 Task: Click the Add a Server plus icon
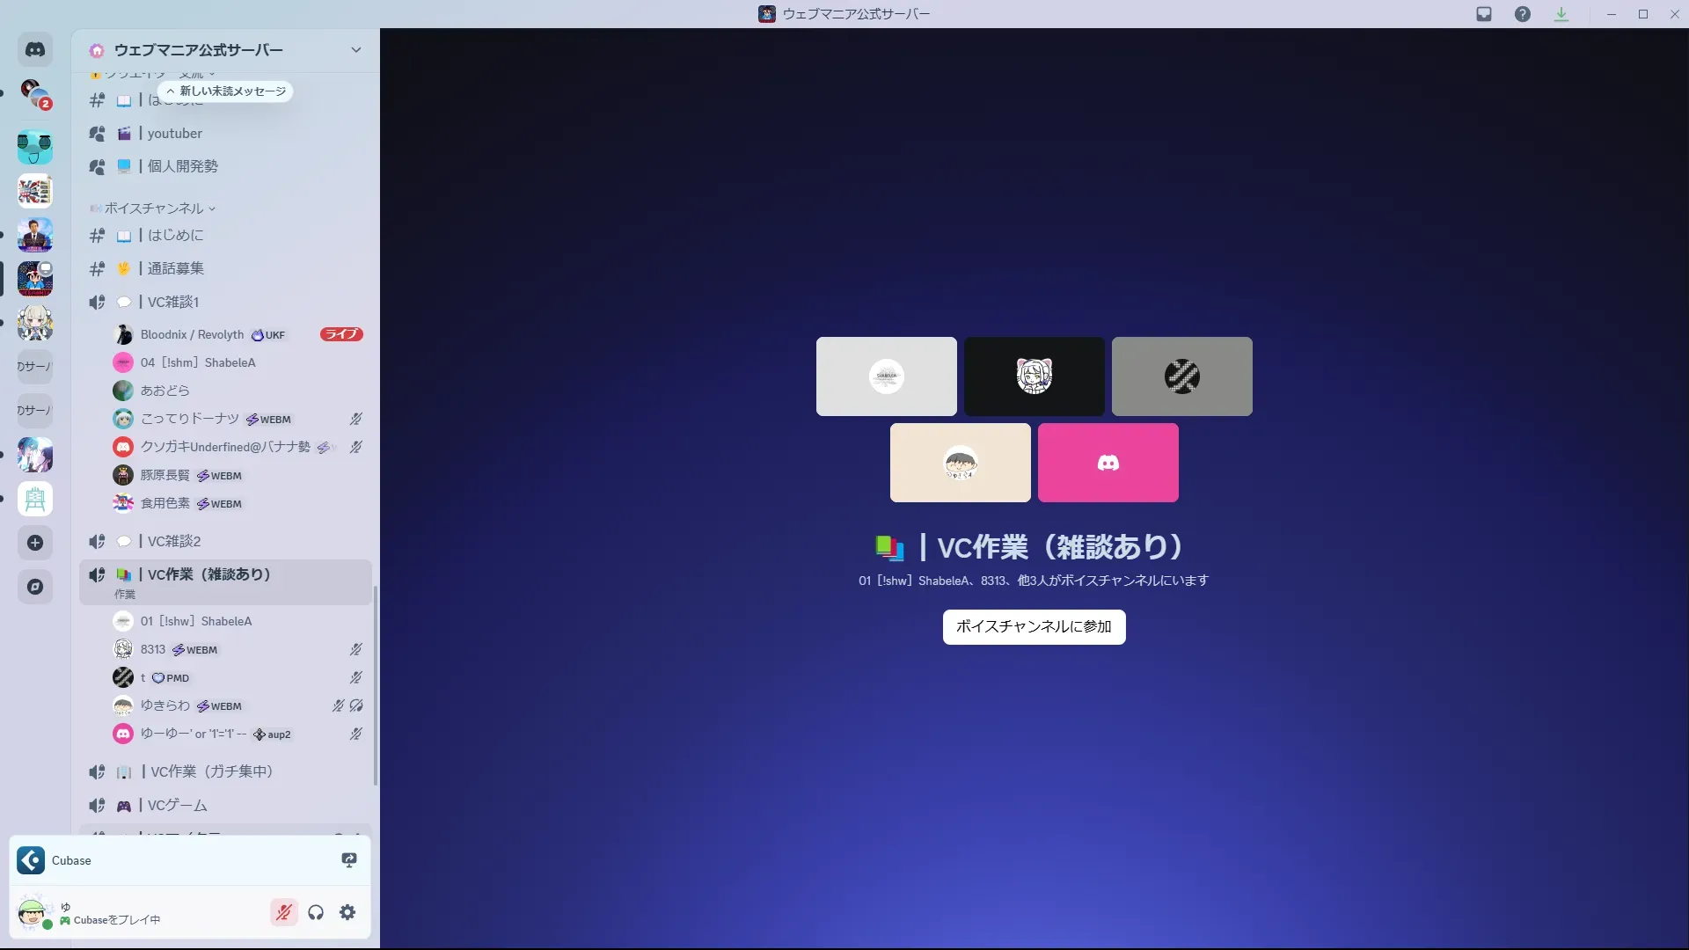coord(35,543)
